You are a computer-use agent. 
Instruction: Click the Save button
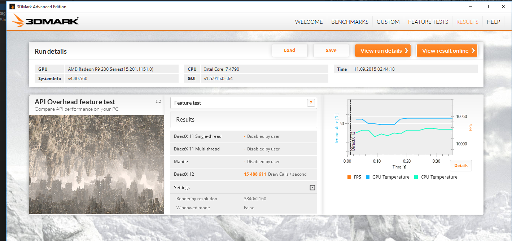331,51
